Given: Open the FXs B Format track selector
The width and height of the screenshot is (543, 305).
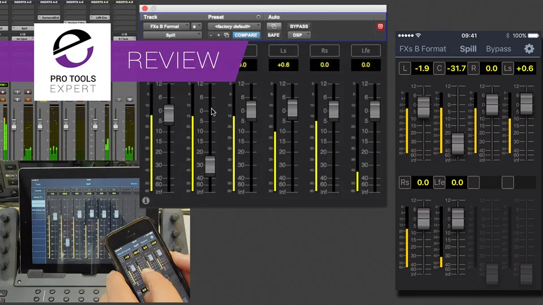Looking at the screenshot, I should [x=166, y=27].
